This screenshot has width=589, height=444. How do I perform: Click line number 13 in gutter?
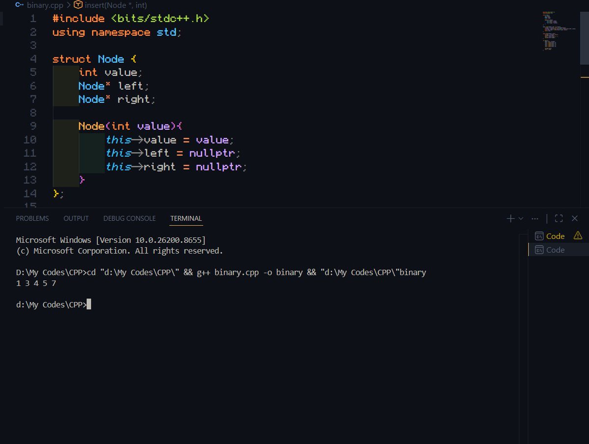coord(30,180)
